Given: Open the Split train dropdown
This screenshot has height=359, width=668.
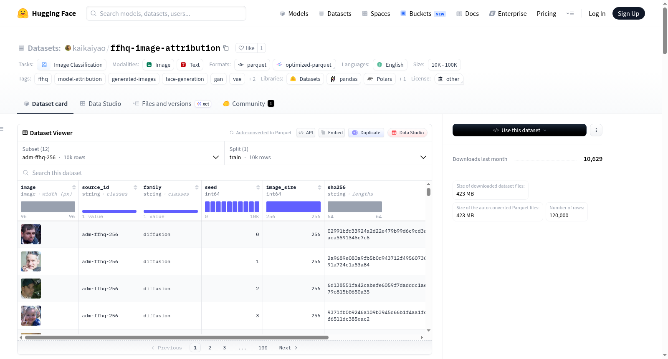Looking at the screenshot, I should (x=328, y=153).
